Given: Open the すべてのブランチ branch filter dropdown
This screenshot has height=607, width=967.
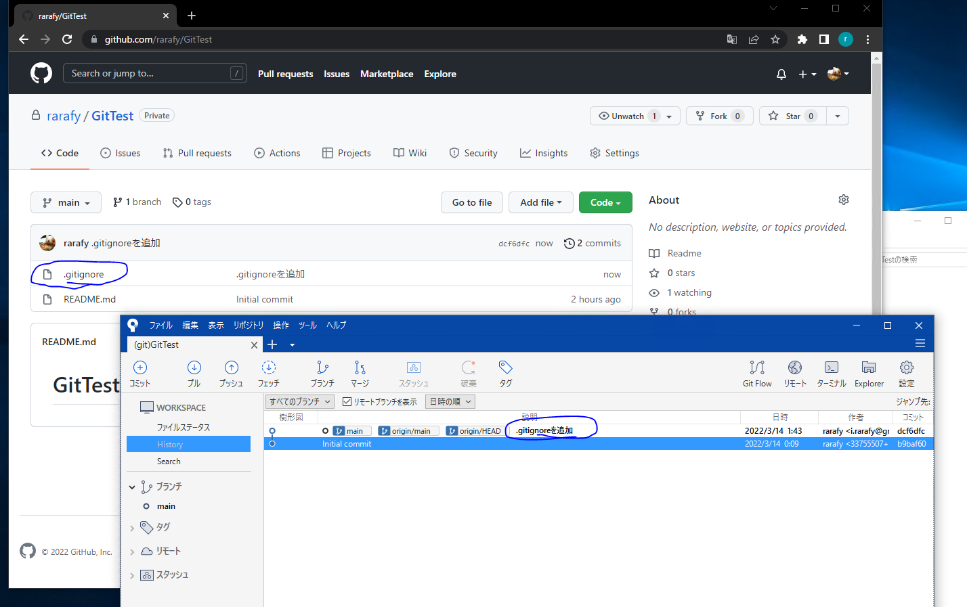Looking at the screenshot, I should 299,401.
